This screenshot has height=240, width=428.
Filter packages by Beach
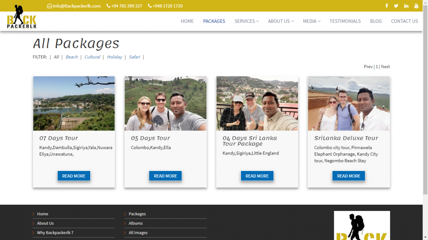tap(72, 57)
